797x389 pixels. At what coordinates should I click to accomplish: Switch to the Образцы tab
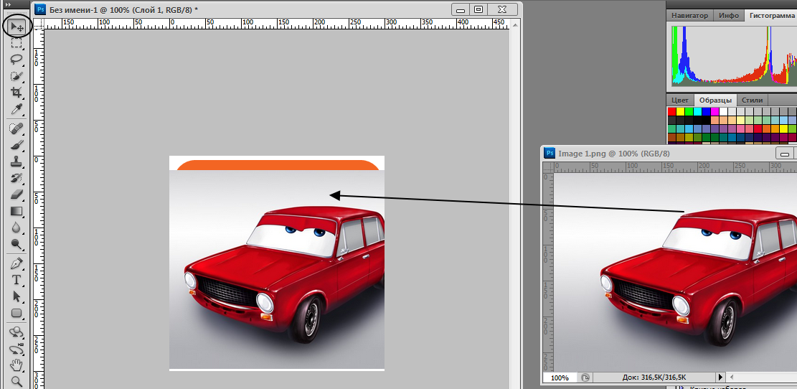715,100
